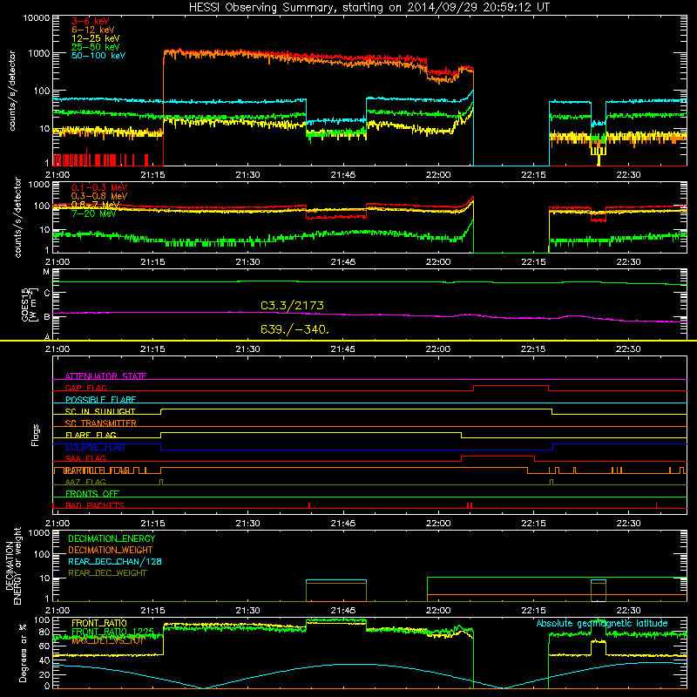Click the Absolute geomagnetic latitude label
Viewport: 697px width, 697px height.
point(602,623)
